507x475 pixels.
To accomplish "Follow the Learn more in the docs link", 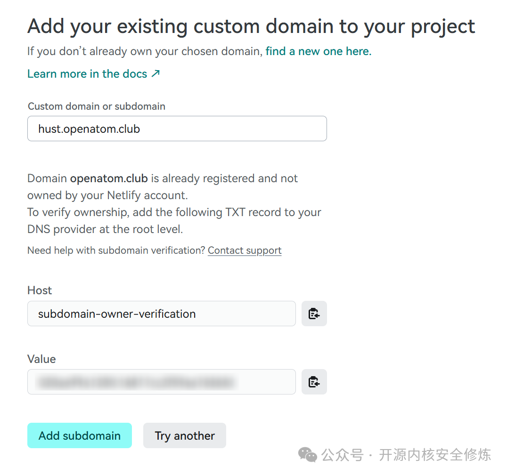I will [x=87, y=73].
